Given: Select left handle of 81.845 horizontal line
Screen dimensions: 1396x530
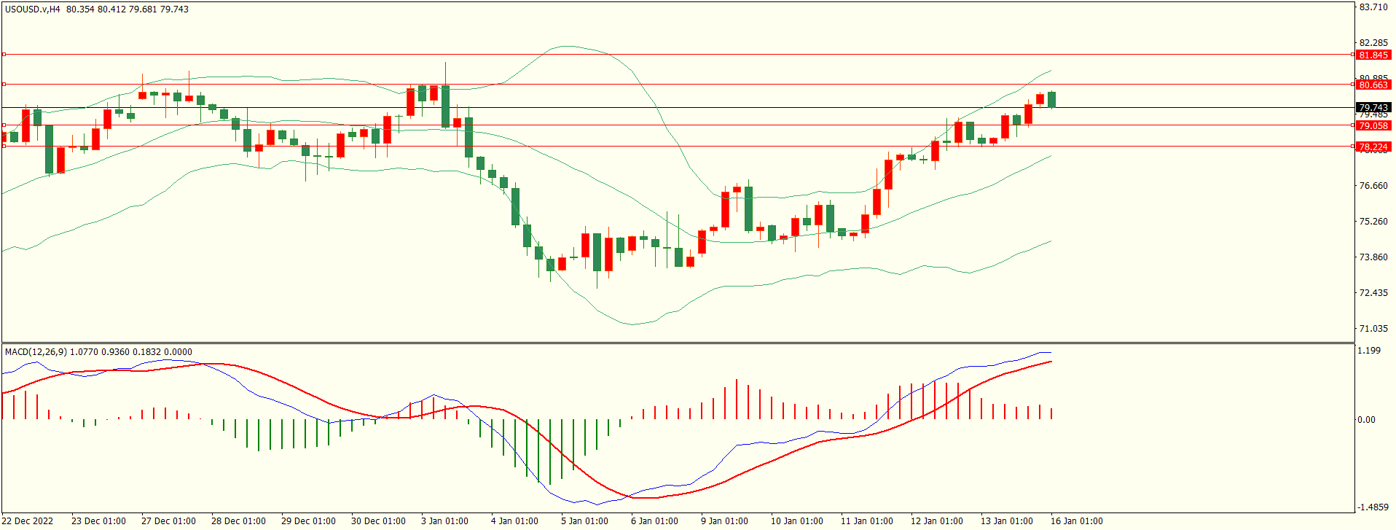Looking at the screenshot, I should (x=4, y=55).
